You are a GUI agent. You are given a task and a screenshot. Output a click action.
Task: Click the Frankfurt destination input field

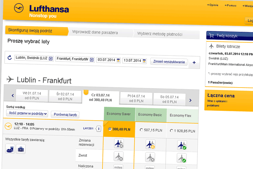75,59
